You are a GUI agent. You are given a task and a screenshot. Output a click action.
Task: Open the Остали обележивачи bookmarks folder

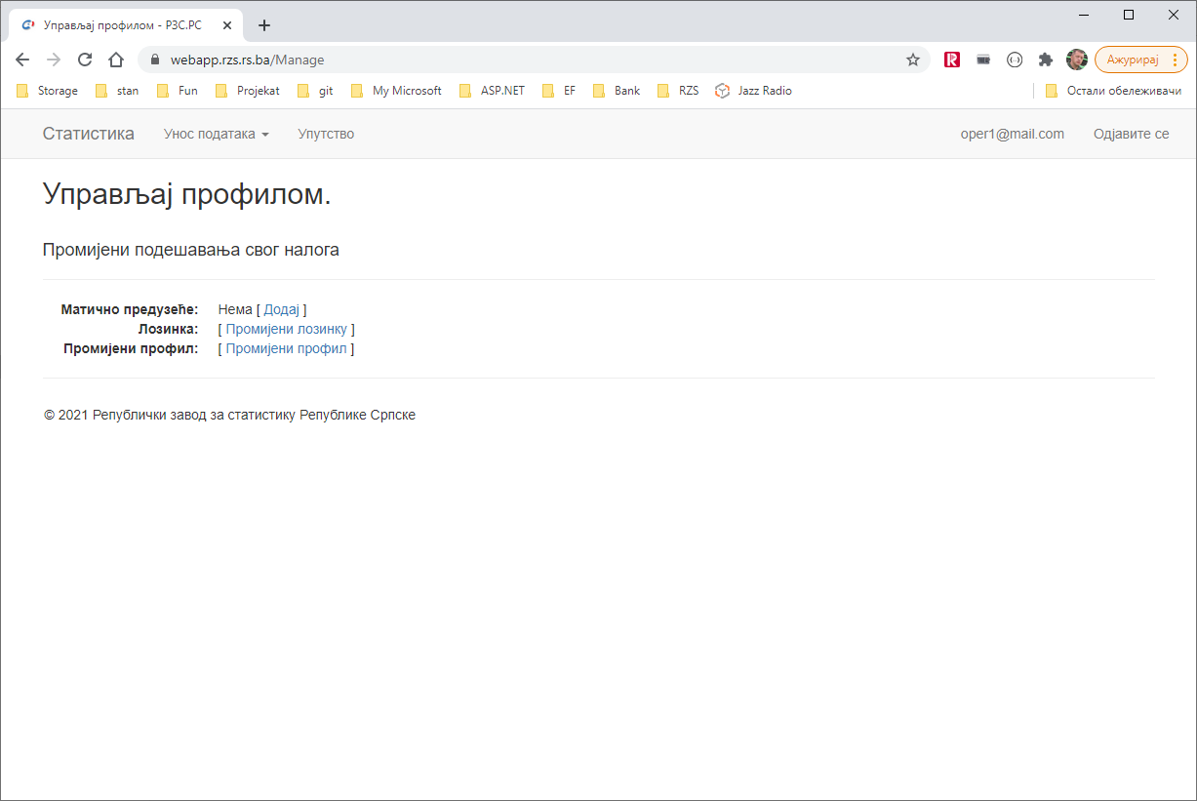point(1113,91)
